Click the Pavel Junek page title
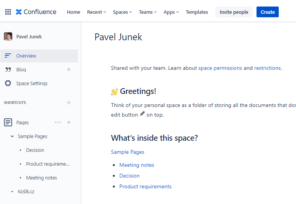The width and height of the screenshot is (296, 204). click(x=118, y=37)
